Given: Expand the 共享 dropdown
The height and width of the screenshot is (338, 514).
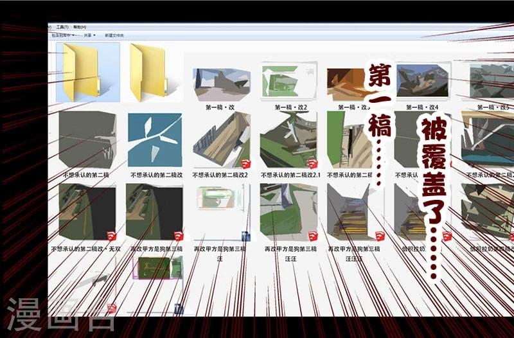Looking at the screenshot, I should (89, 36).
